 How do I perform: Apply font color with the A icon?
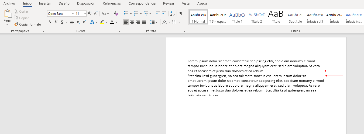tap(112, 22)
